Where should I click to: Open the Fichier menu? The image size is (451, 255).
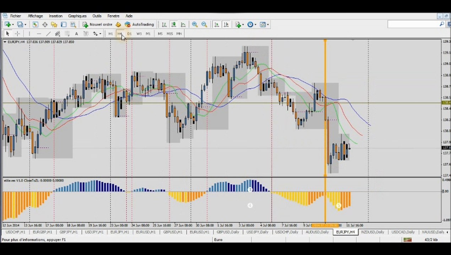pos(15,16)
